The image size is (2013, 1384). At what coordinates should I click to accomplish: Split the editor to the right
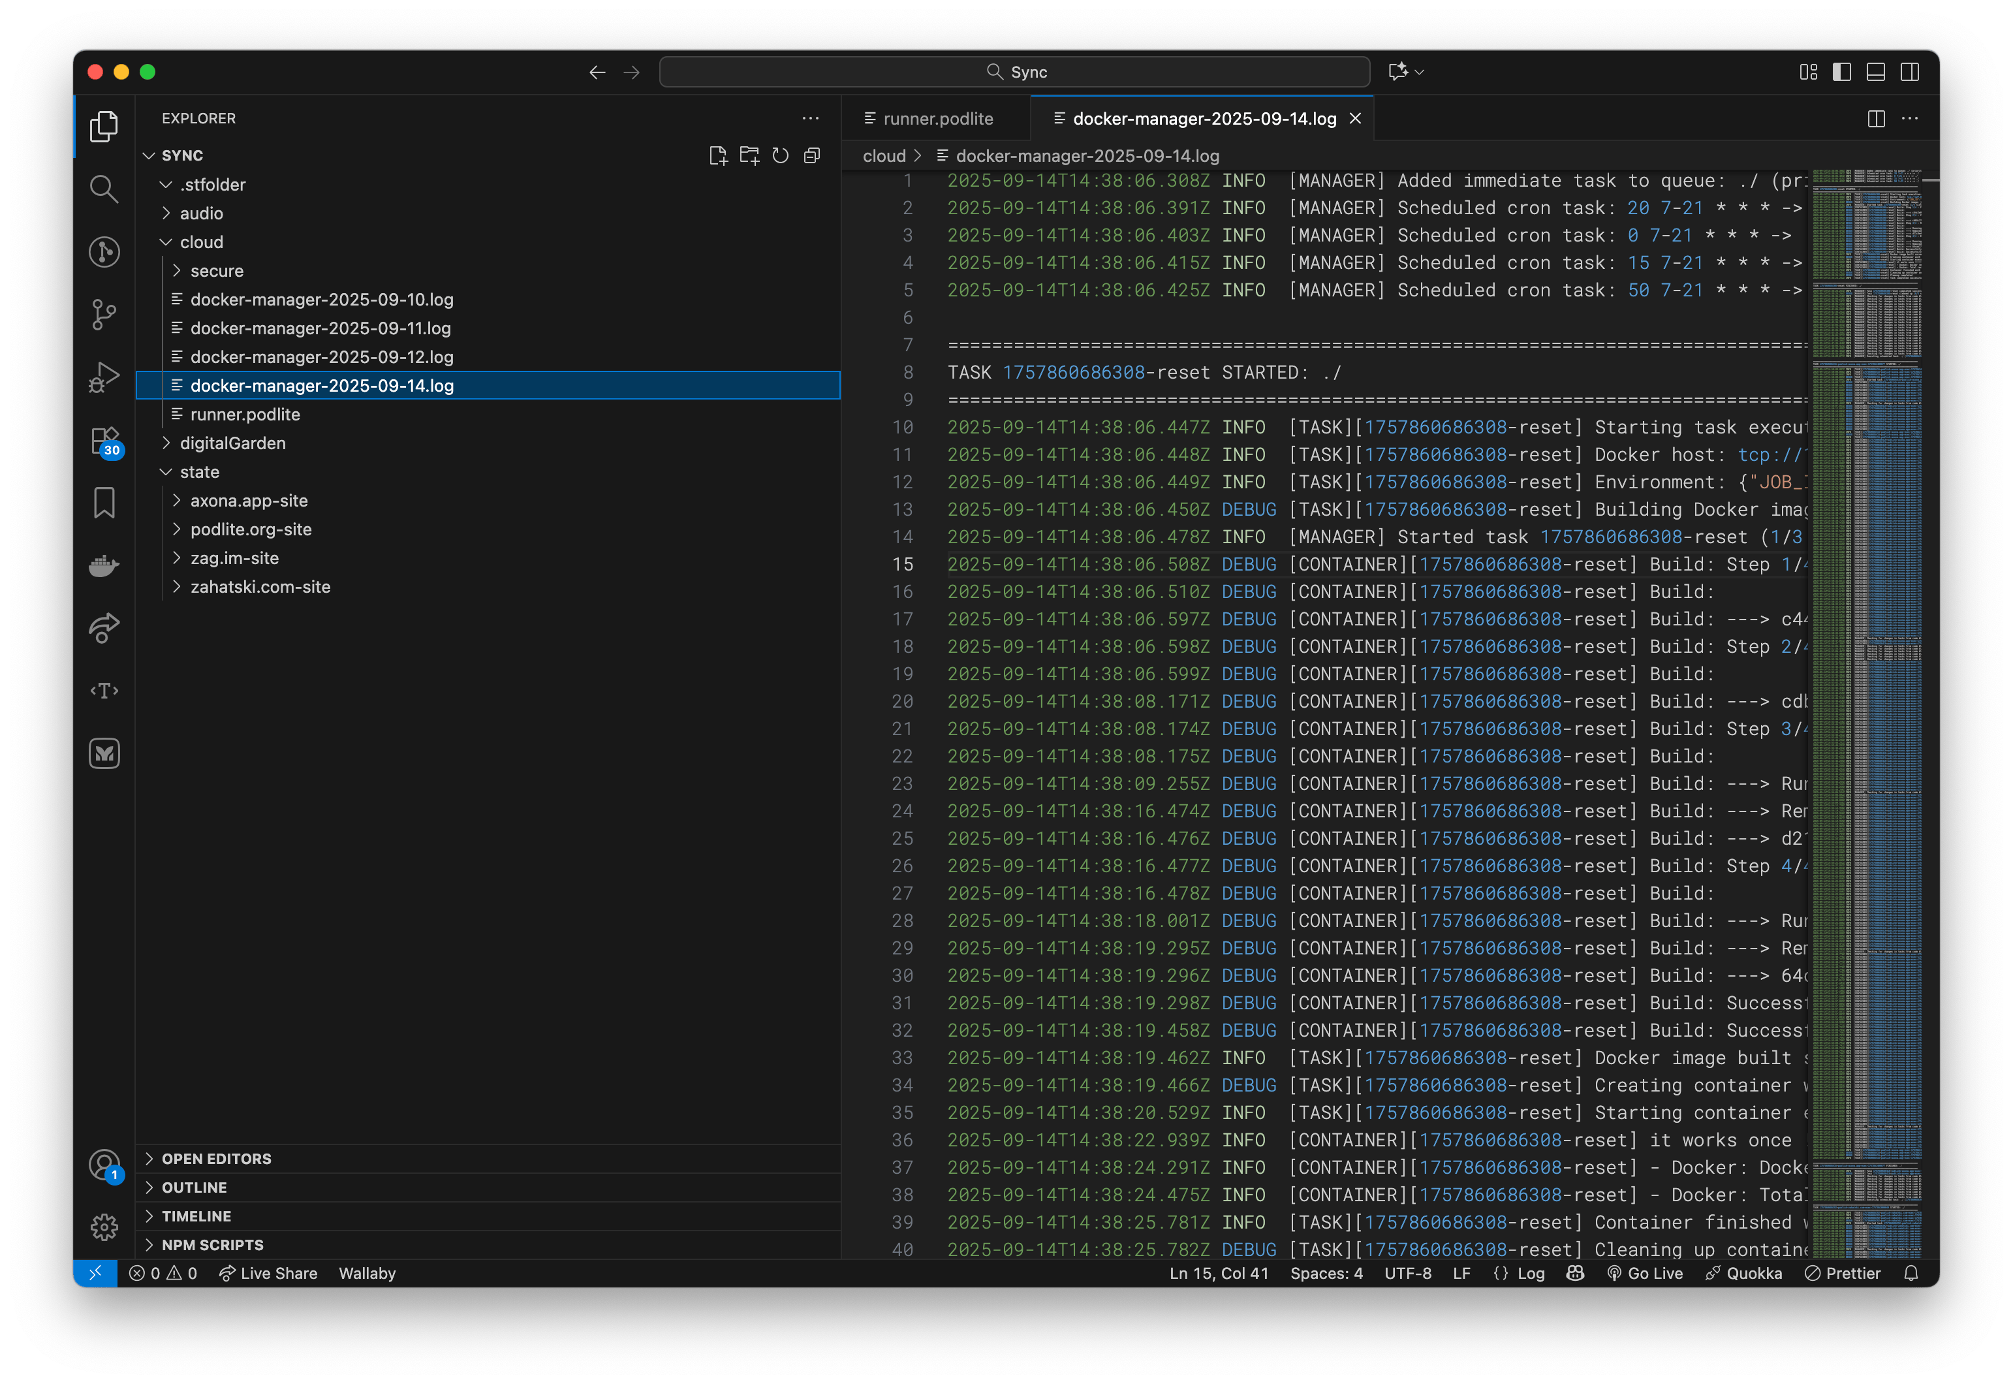1875,119
